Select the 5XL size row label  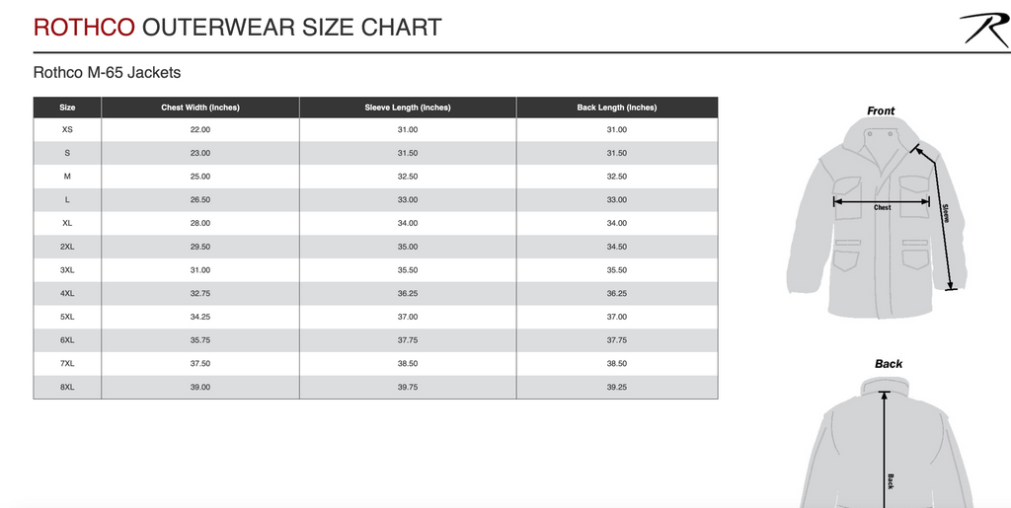[x=67, y=317]
